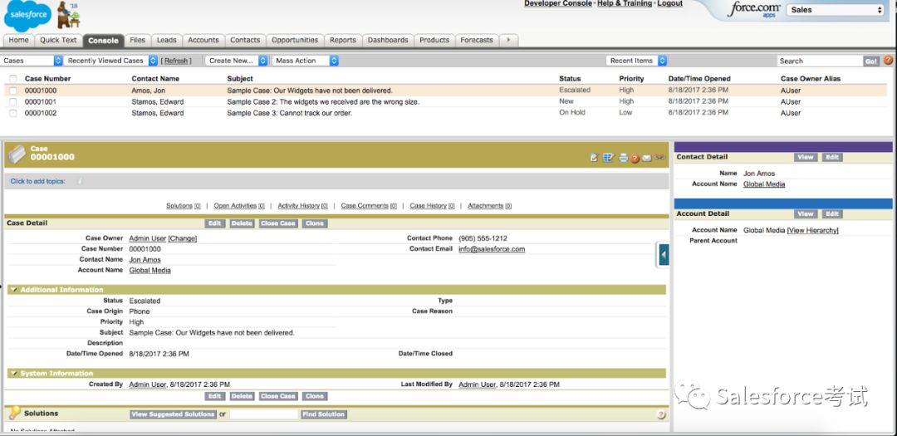897x436 pixels.
Task: Click the printer icon in case header
Action: (x=624, y=158)
